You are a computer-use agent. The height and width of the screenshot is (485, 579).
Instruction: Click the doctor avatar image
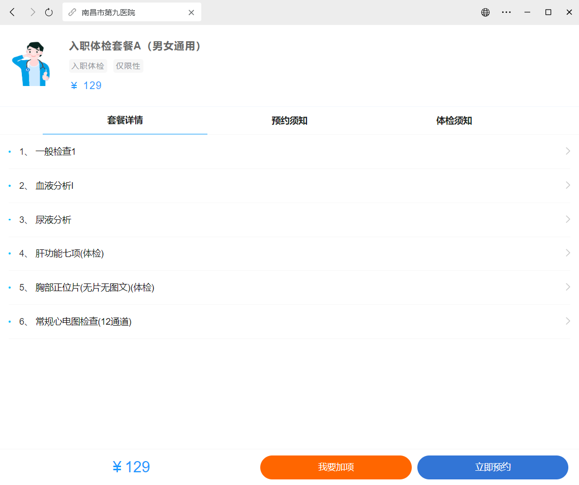(x=31, y=64)
